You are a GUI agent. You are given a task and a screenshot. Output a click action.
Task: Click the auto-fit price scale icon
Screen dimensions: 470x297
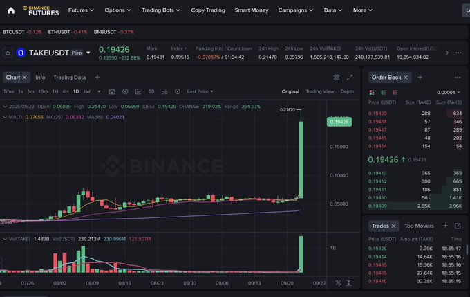tap(348, 283)
